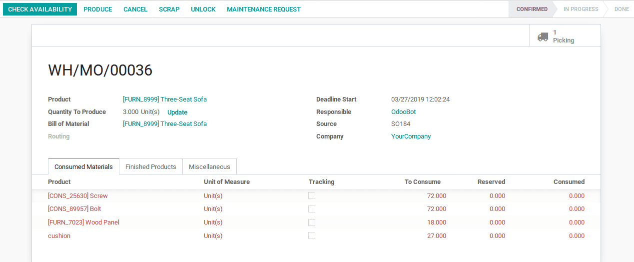The height and width of the screenshot is (262, 634).
Task: Sort by the To Consume column header
Action: [423, 182]
